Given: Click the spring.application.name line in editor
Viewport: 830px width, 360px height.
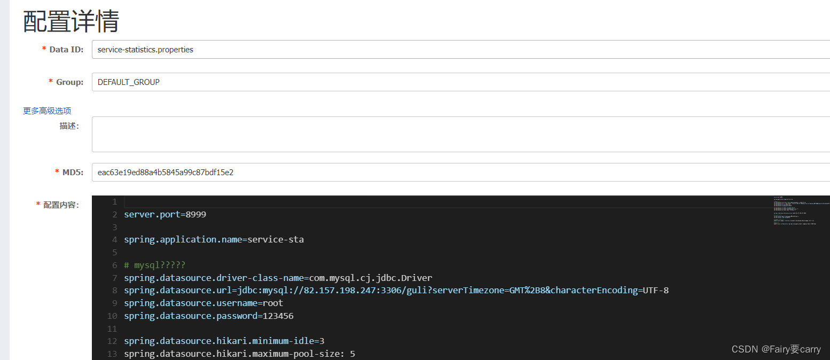Looking at the screenshot, I should [214, 240].
